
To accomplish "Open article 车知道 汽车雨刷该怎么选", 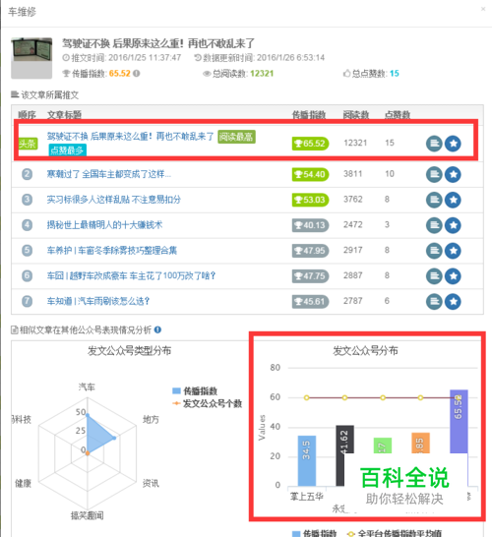I will point(98,301).
